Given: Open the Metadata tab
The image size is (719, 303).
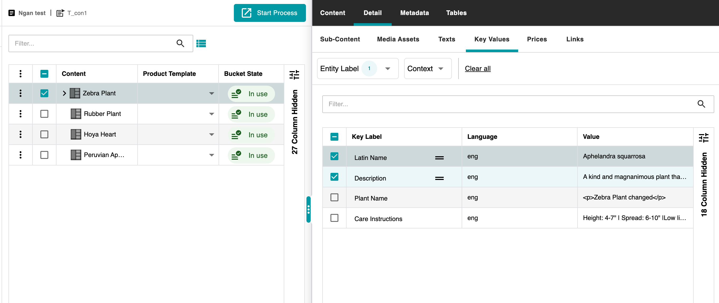Looking at the screenshot, I should pos(414,13).
